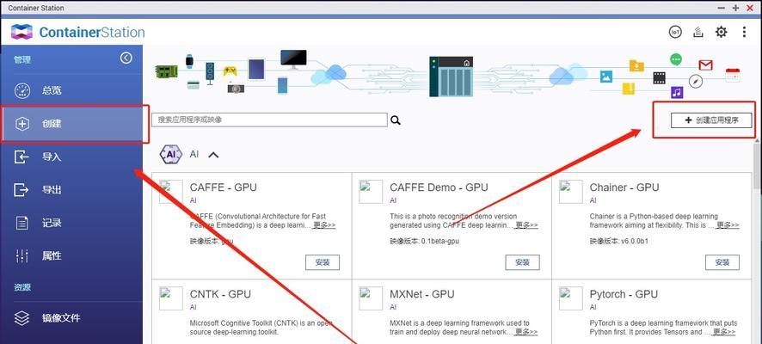Click the MXNet - GPU app thumbnail
The height and width of the screenshot is (344, 762).
(x=371, y=298)
